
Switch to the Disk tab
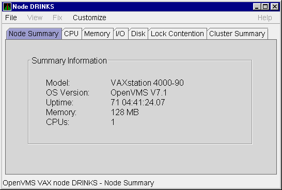138,34
